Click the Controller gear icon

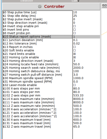pos(40,6)
